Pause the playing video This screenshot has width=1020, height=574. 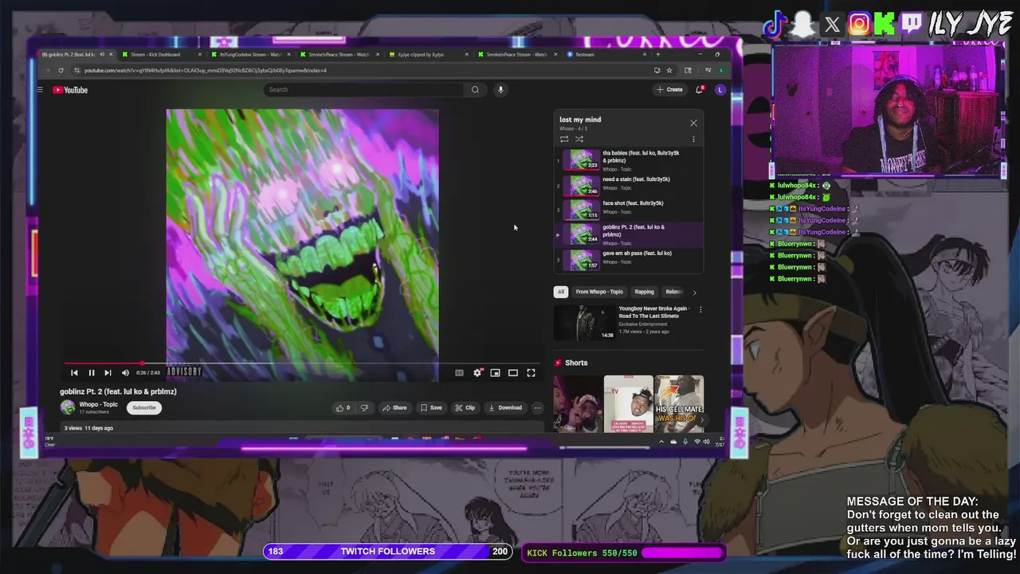tap(92, 372)
